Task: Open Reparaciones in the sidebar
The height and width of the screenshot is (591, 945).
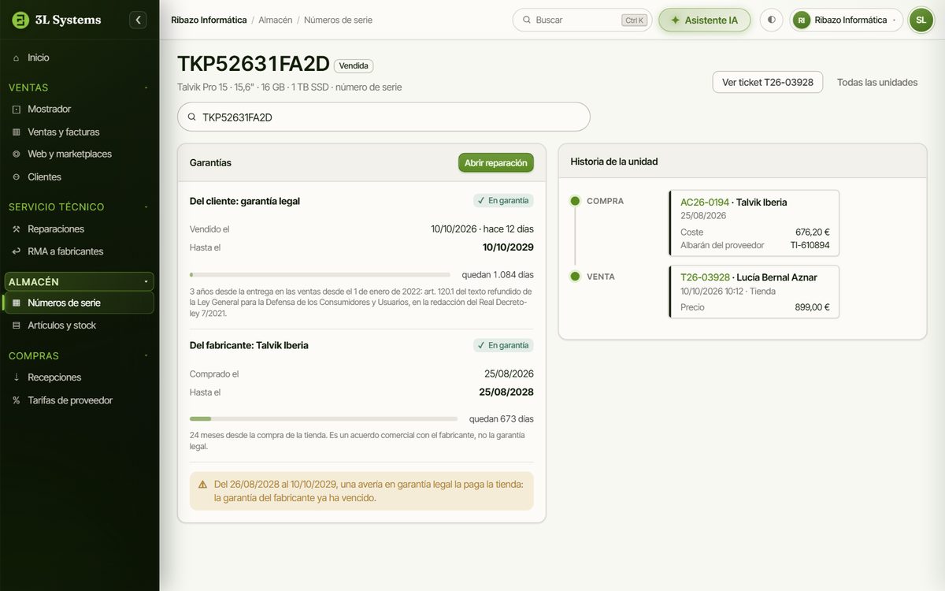Action: (x=80, y=229)
